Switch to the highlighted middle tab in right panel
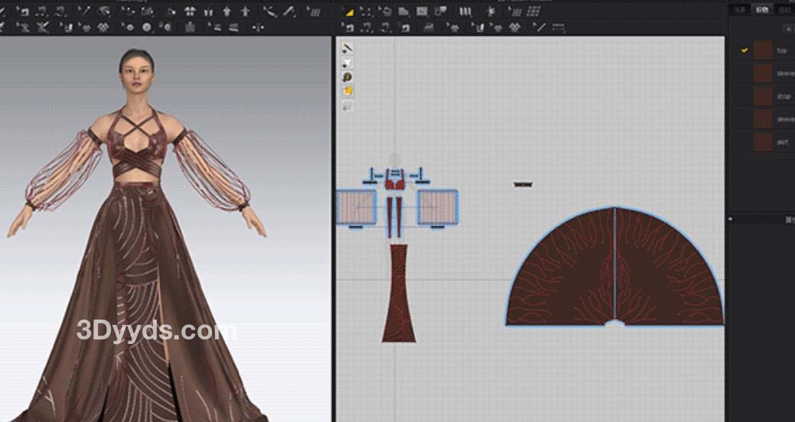The image size is (795, 422). point(761,9)
